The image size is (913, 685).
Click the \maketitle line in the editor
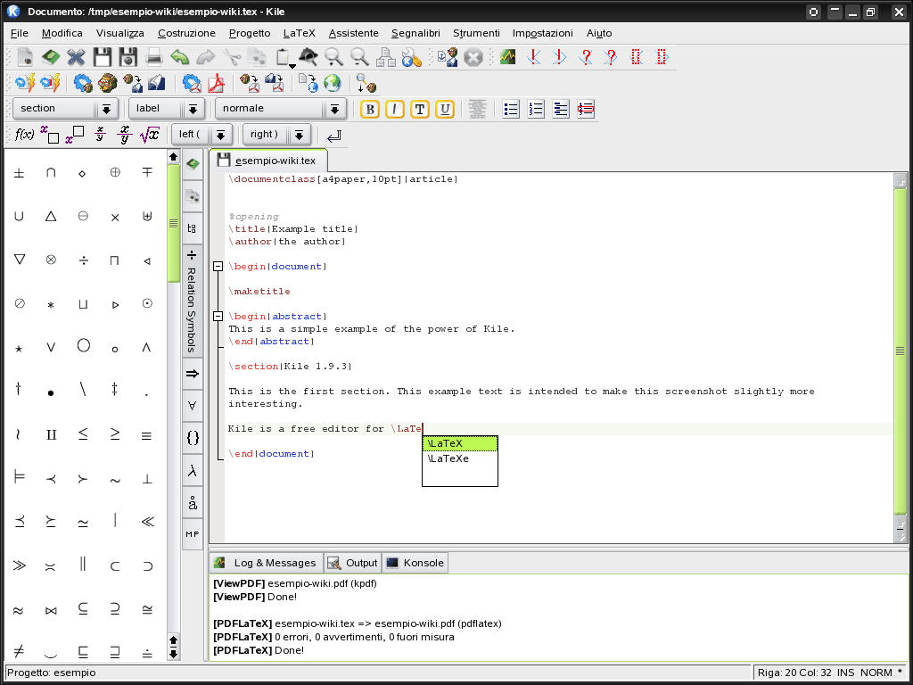coord(259,292)
